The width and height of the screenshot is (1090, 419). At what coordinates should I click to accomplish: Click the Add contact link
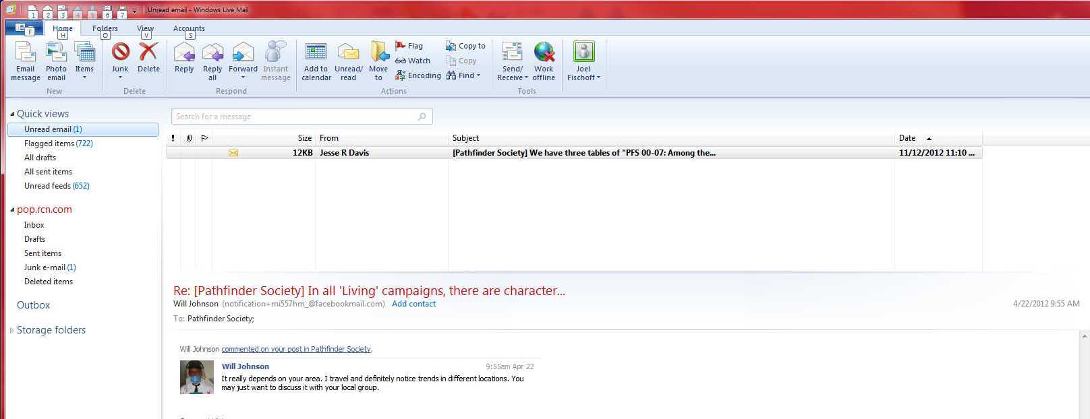point(413,304)
